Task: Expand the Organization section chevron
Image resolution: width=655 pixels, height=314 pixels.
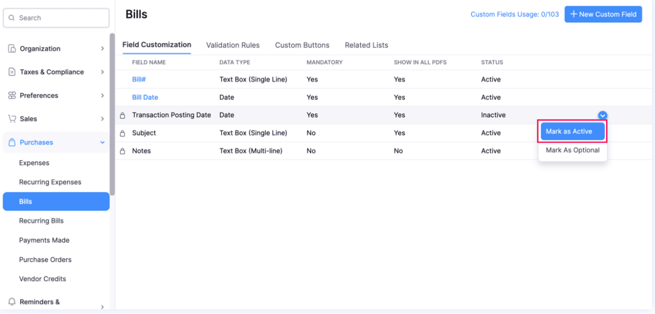Action: (102, 49)
